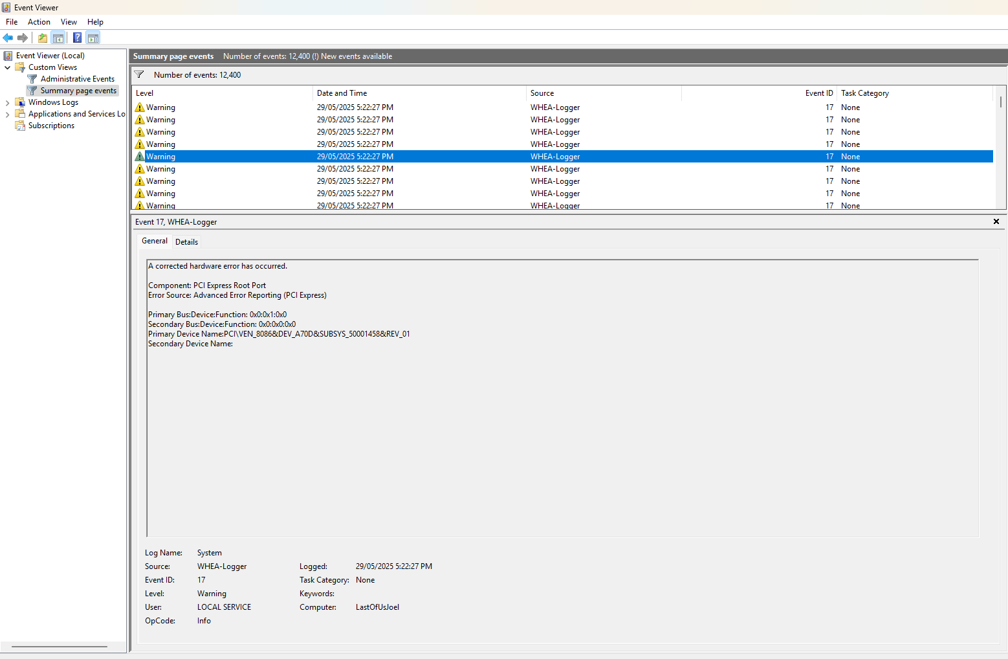Open Help via blue question mark icon
This screenshot has height=659, width=1008.
click(x=77, y=38)
